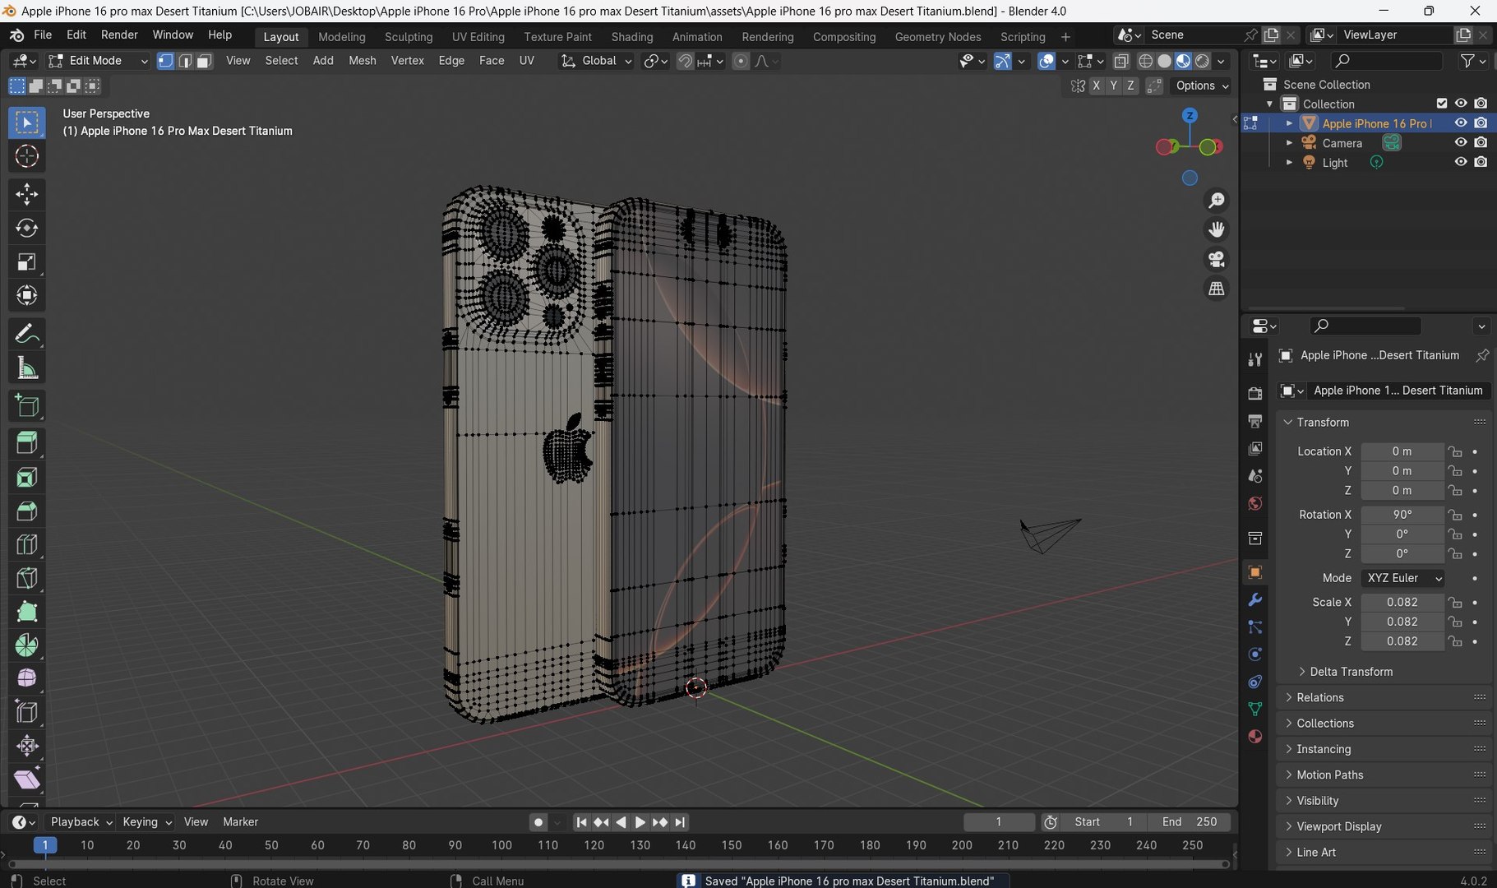Select the Bevel tool
The height and width of the screenshot is (888, 1497).
click(26, 511)
